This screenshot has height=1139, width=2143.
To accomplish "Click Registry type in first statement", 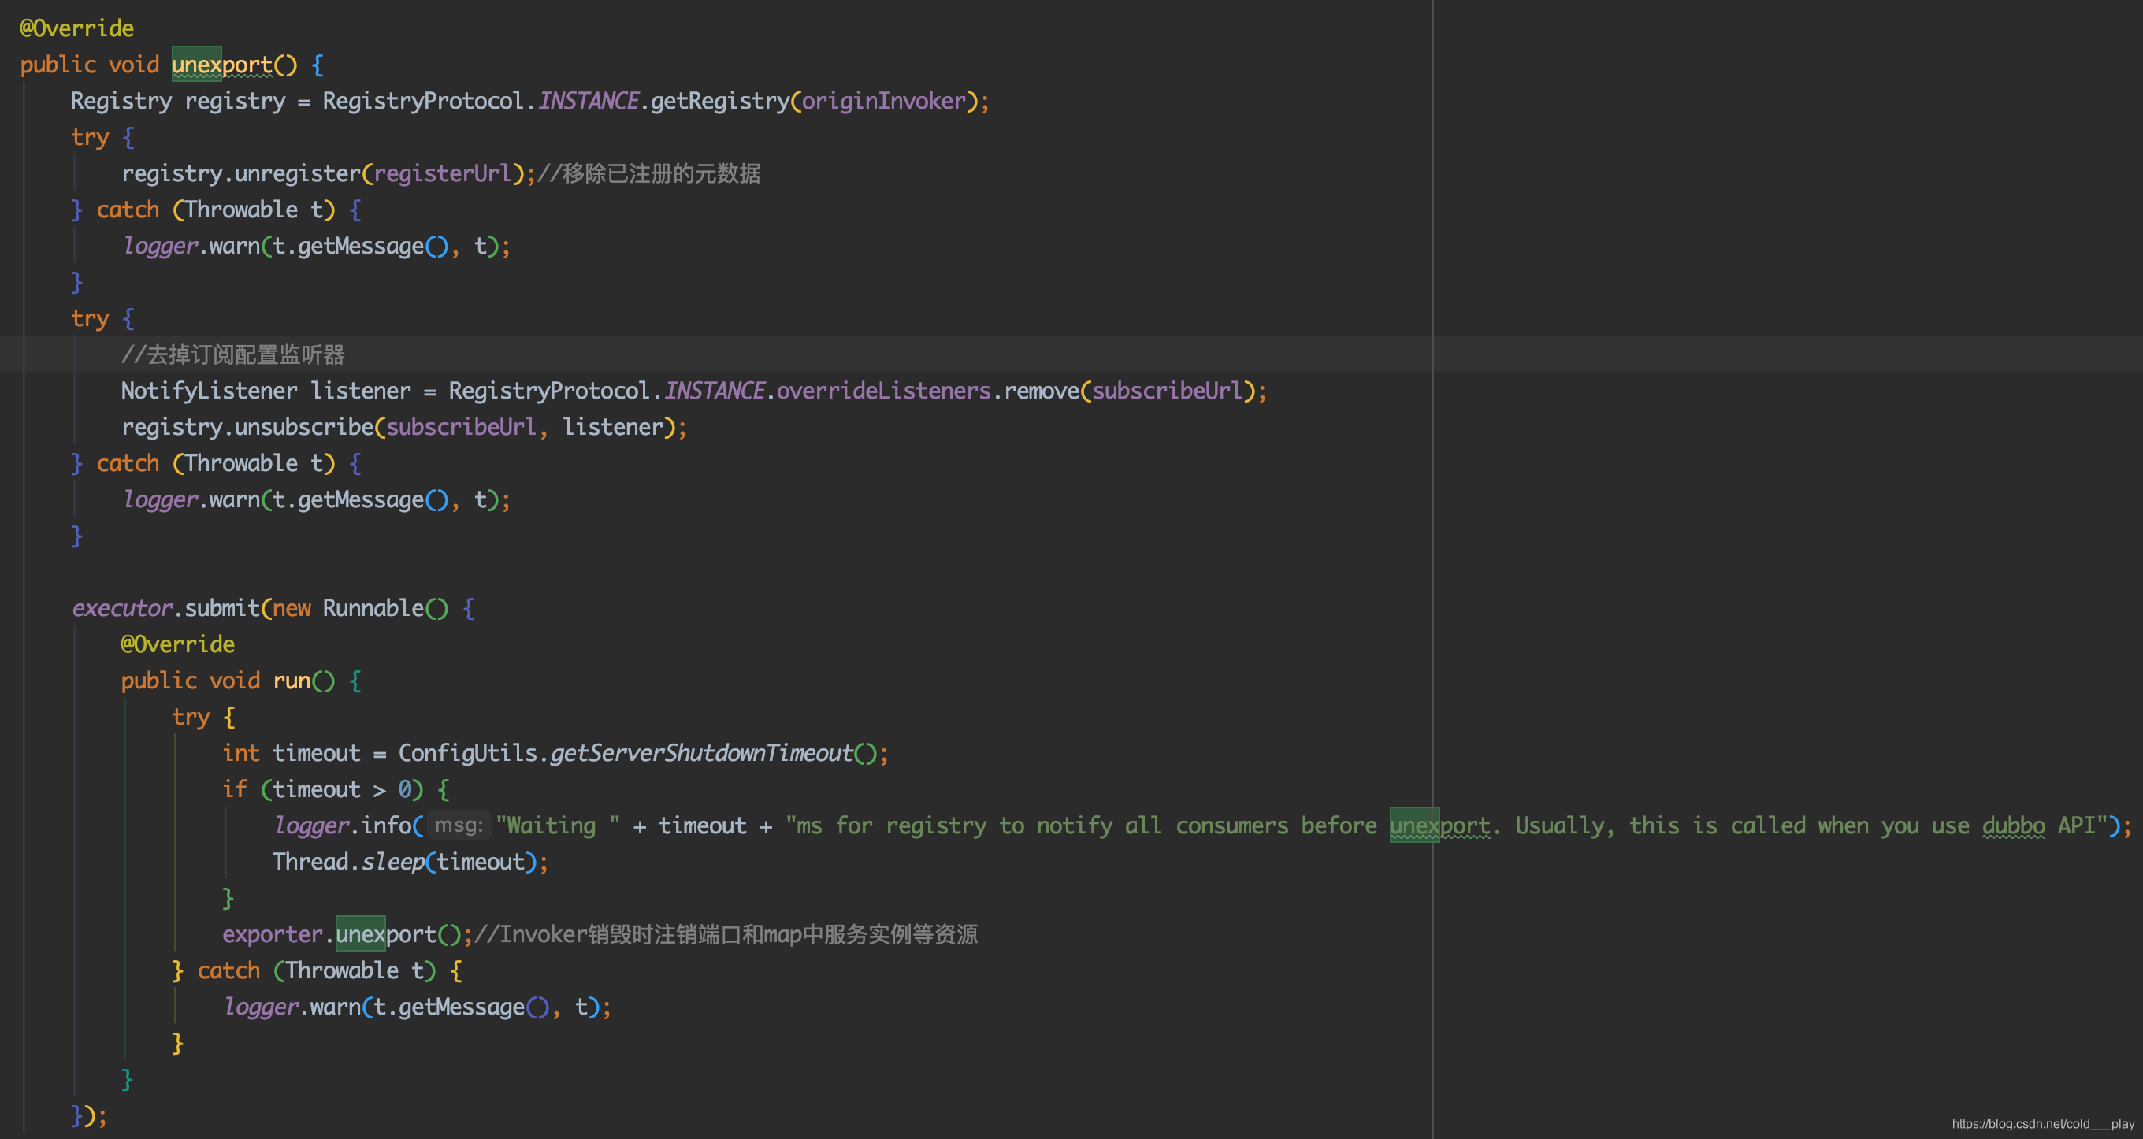I will [x=121, y=102].
